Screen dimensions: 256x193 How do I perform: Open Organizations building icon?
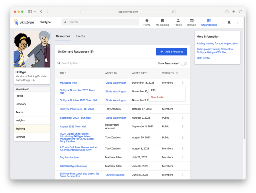point(209,20)
